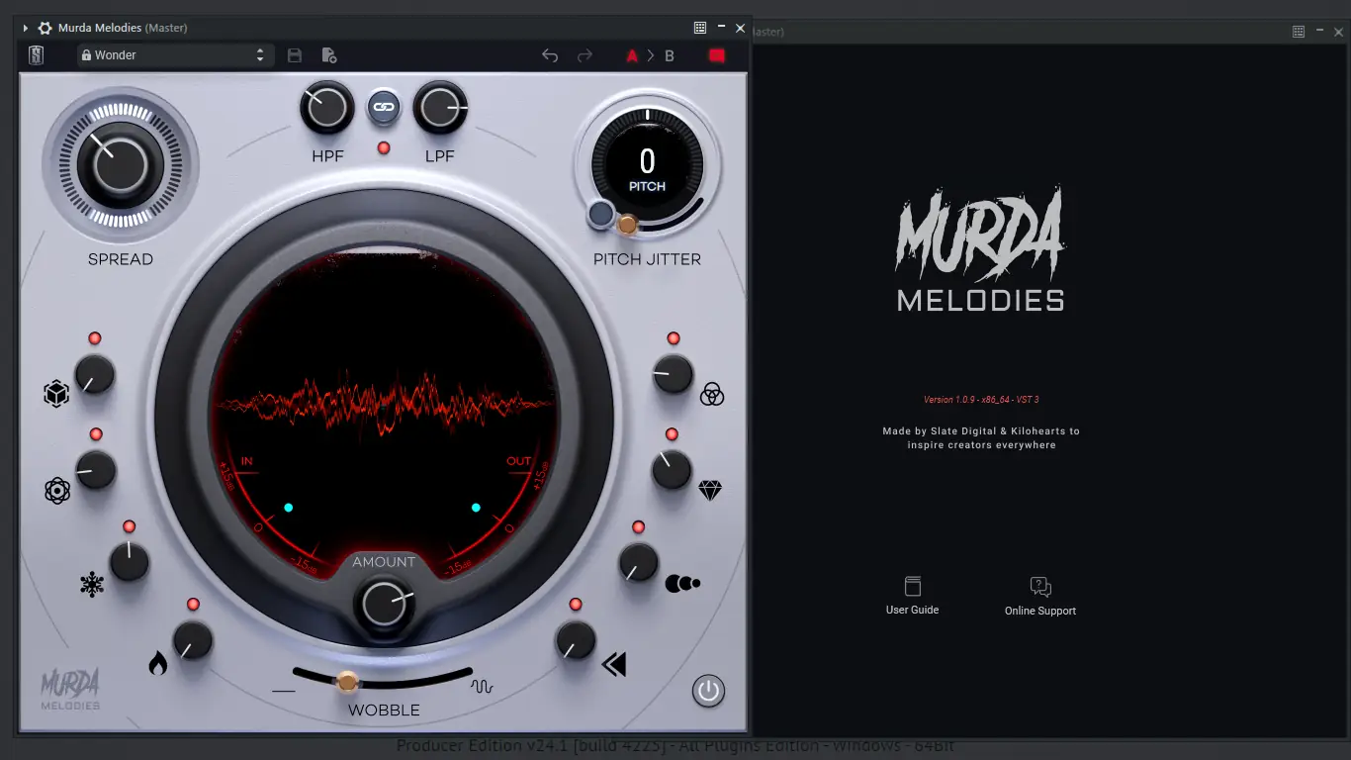This screenshot has width=1351, height=760.
Task: Click the knob beside the echo dots icon
Action: coord(638,563)
